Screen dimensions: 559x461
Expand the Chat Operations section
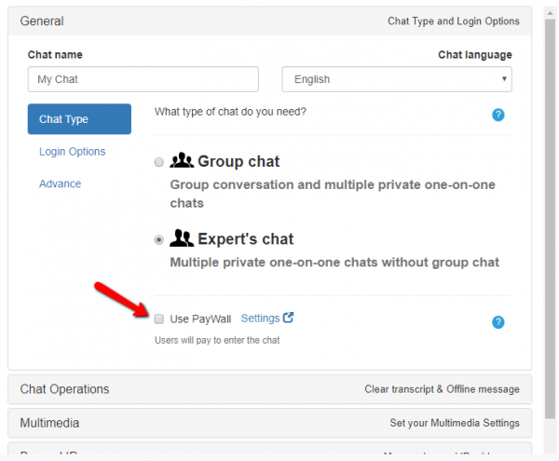(x=269, y=389)
